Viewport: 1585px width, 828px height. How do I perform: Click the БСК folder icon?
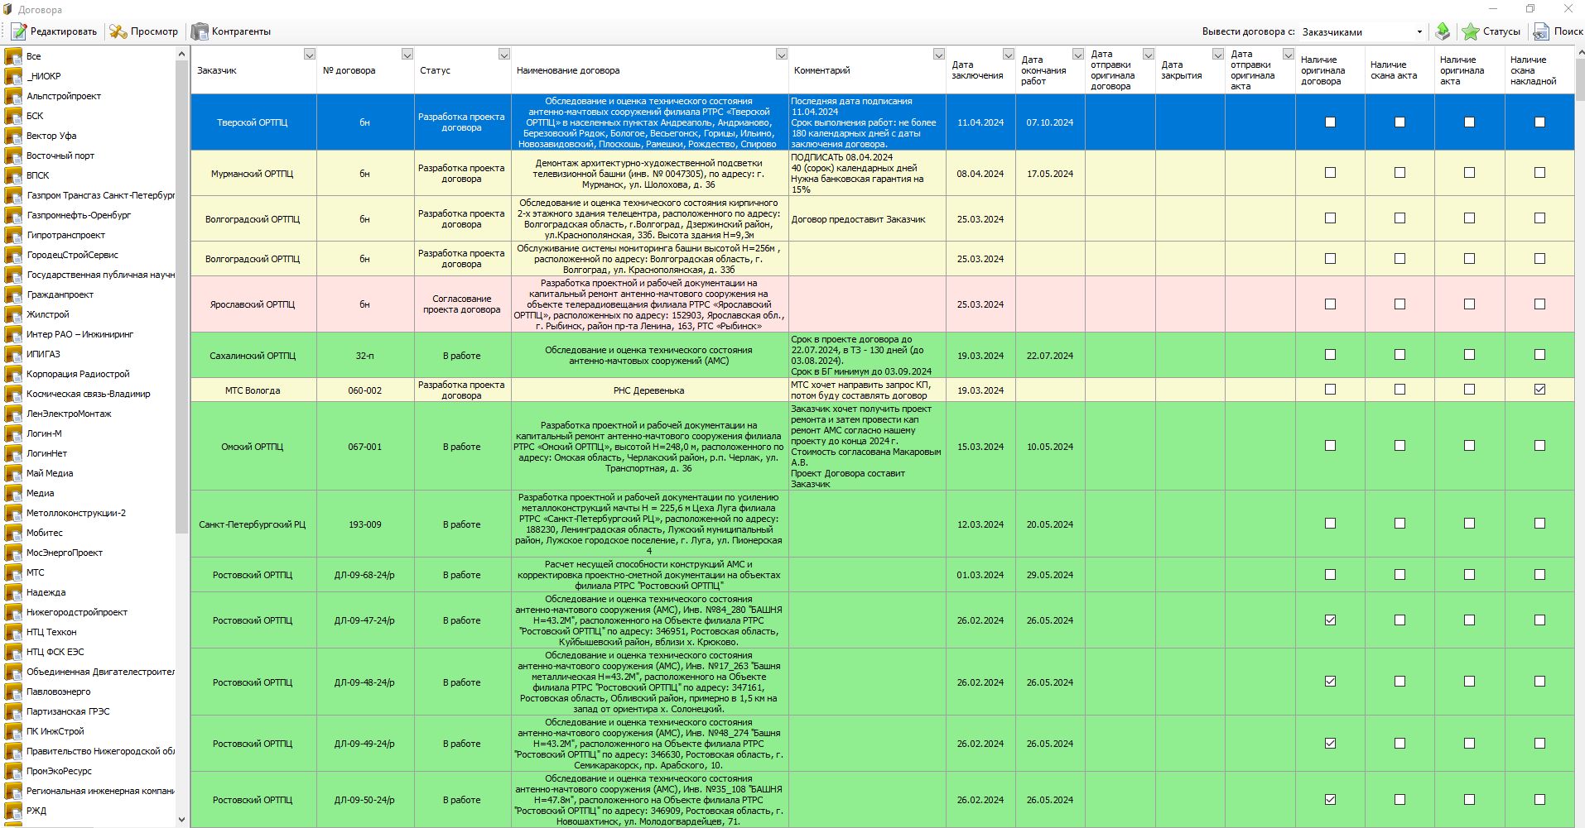coord(13,116)
